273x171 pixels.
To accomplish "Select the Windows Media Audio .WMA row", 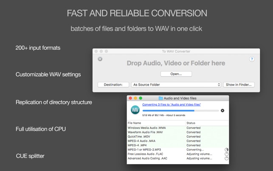I will point(147,128).
